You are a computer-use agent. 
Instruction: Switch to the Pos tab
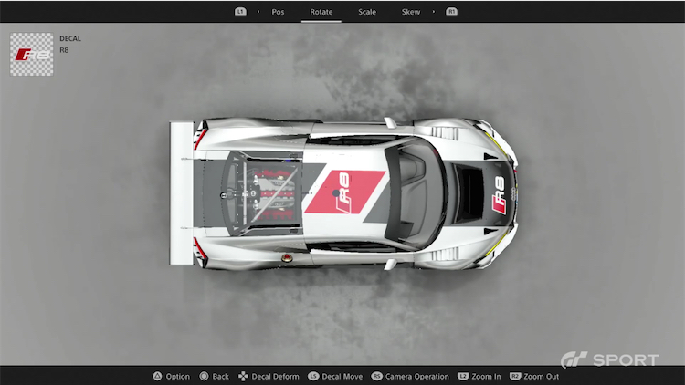pyautogui.click(x=278, y=12)
